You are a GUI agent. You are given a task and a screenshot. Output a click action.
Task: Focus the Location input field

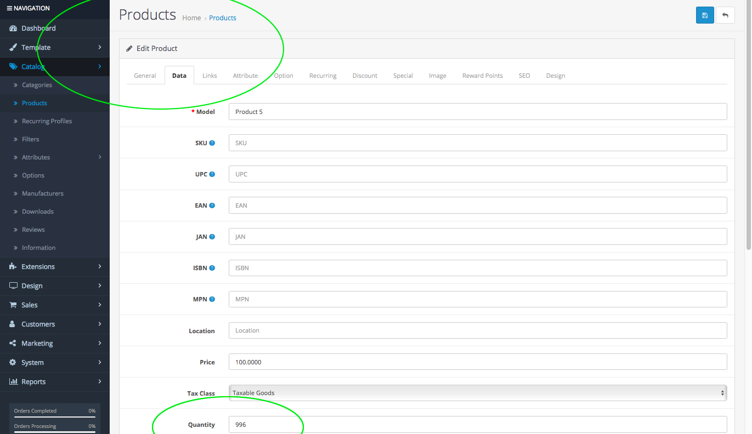click(478, 330)
